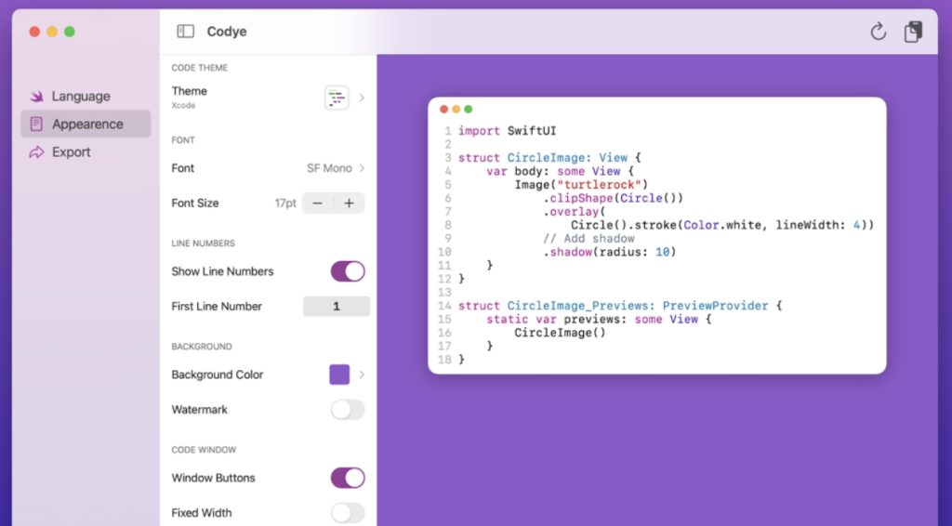Click the Export share arrow icon

[36, 151]
